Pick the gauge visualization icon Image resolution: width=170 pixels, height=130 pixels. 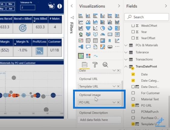[103, 35]
